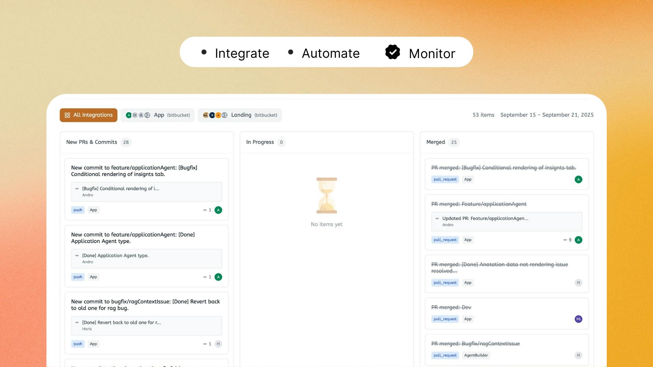Image resolution: width=653 pixels, height=367 pixels.
Task: Switch to the App (bitbucket) tab
Action: point(157,115)
